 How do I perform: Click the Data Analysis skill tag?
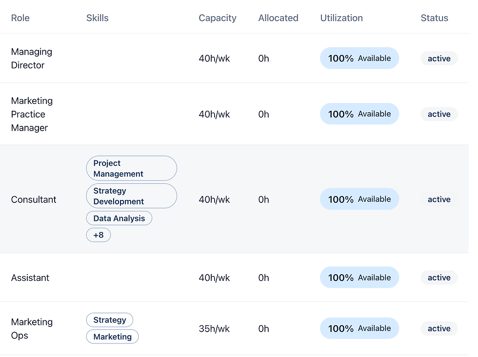point(119,218)
